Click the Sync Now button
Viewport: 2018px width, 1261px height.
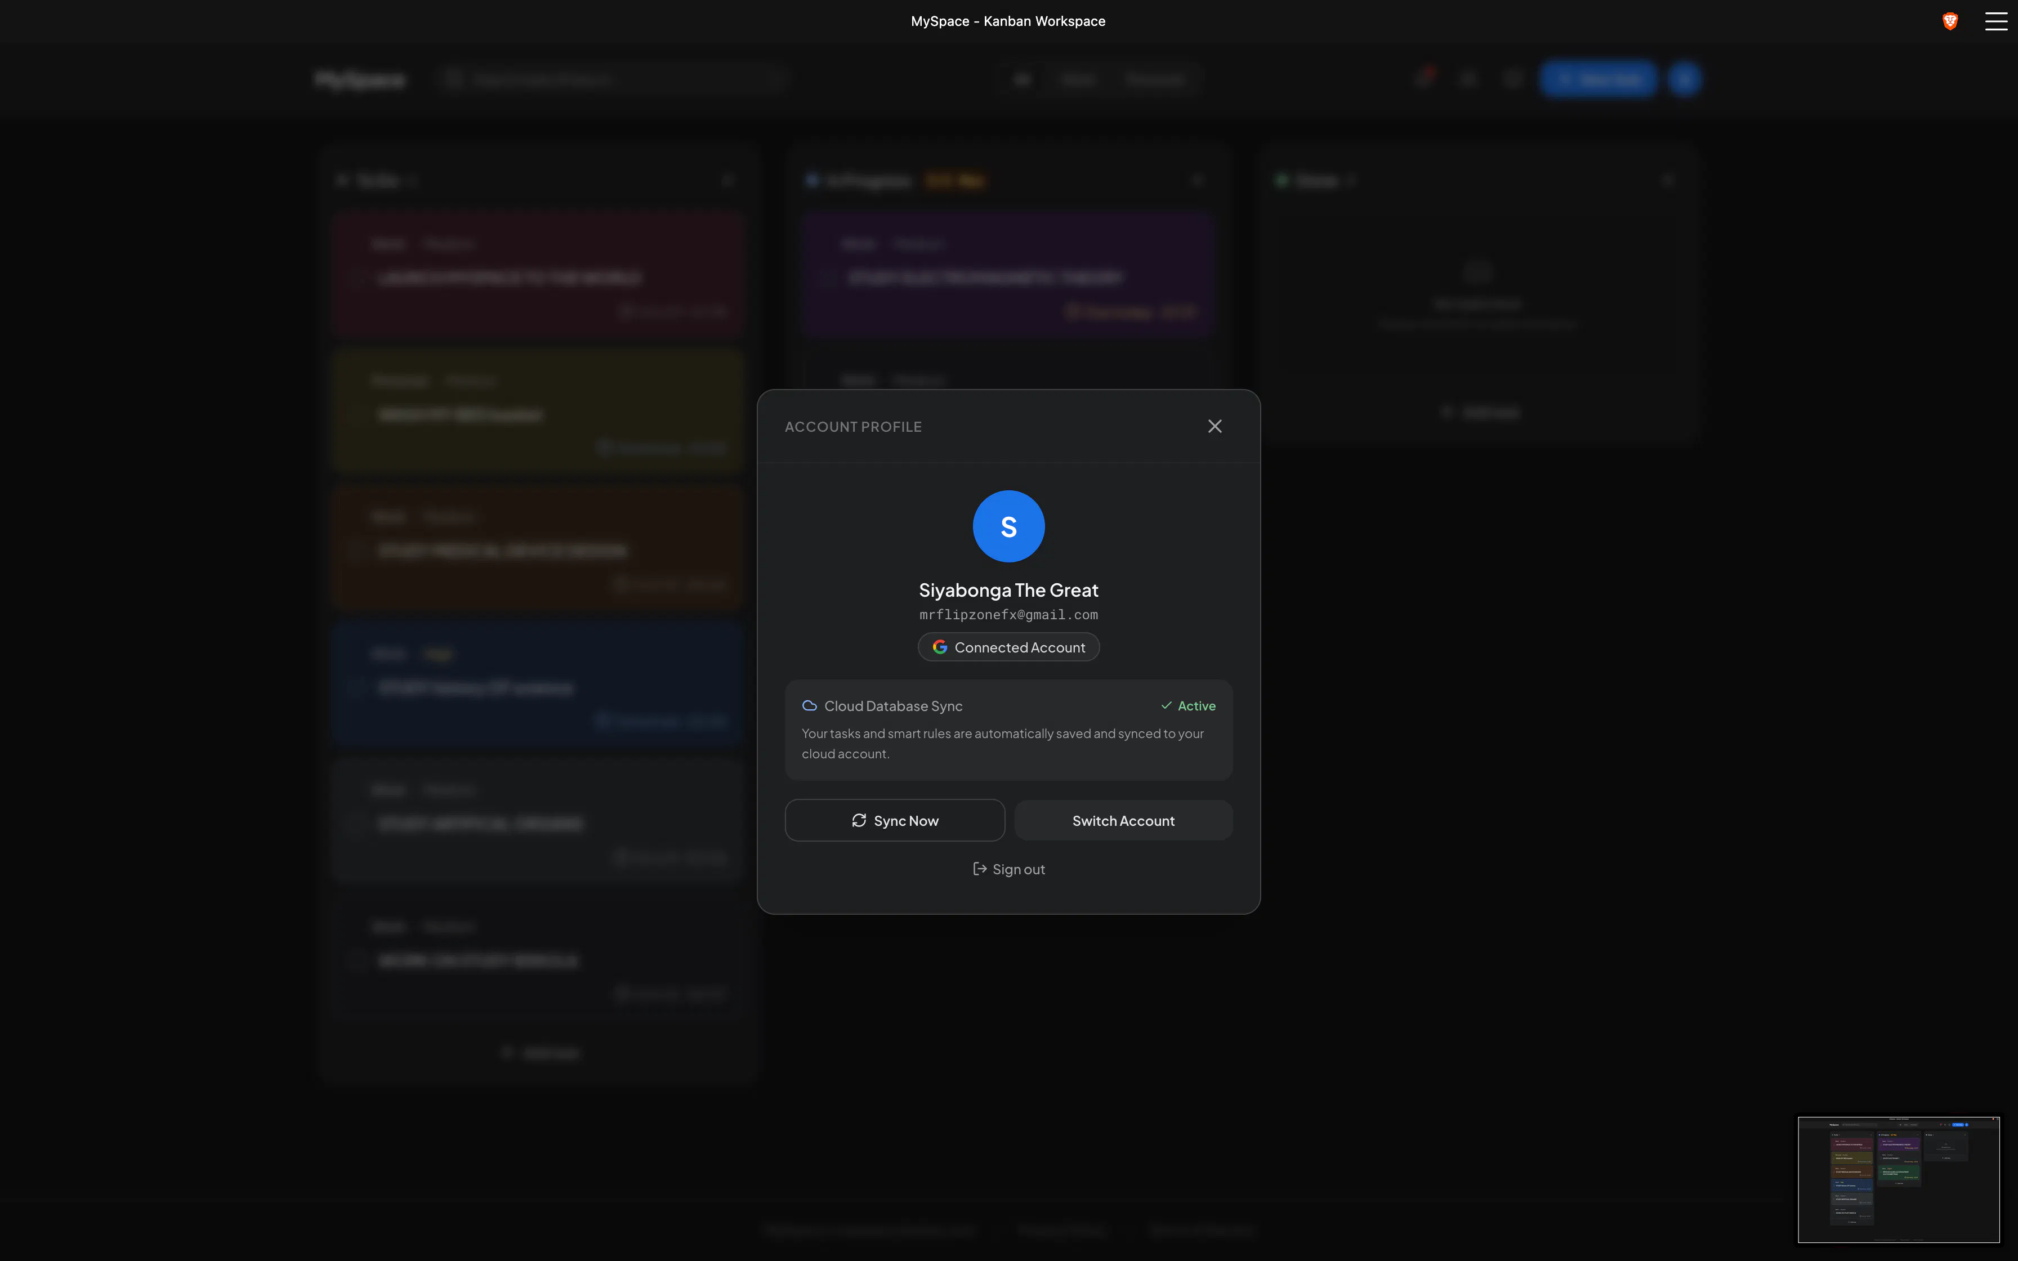(x=895, y=821)
